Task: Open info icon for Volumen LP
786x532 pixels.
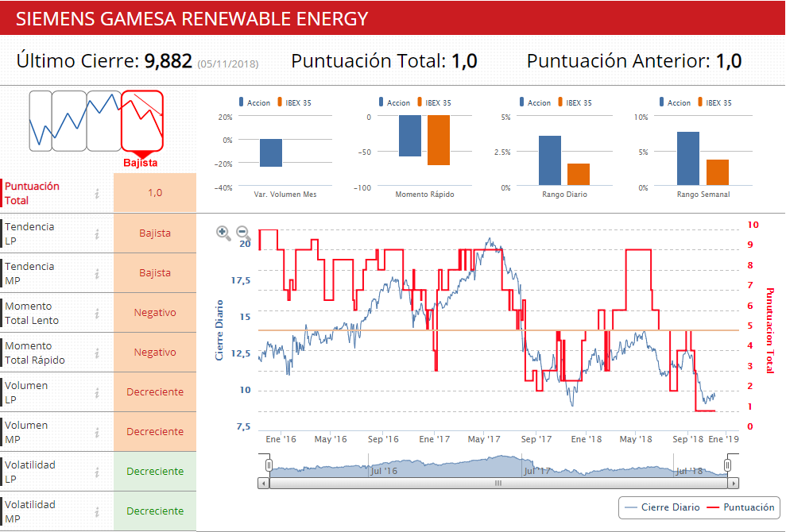Action: [97, 393]
